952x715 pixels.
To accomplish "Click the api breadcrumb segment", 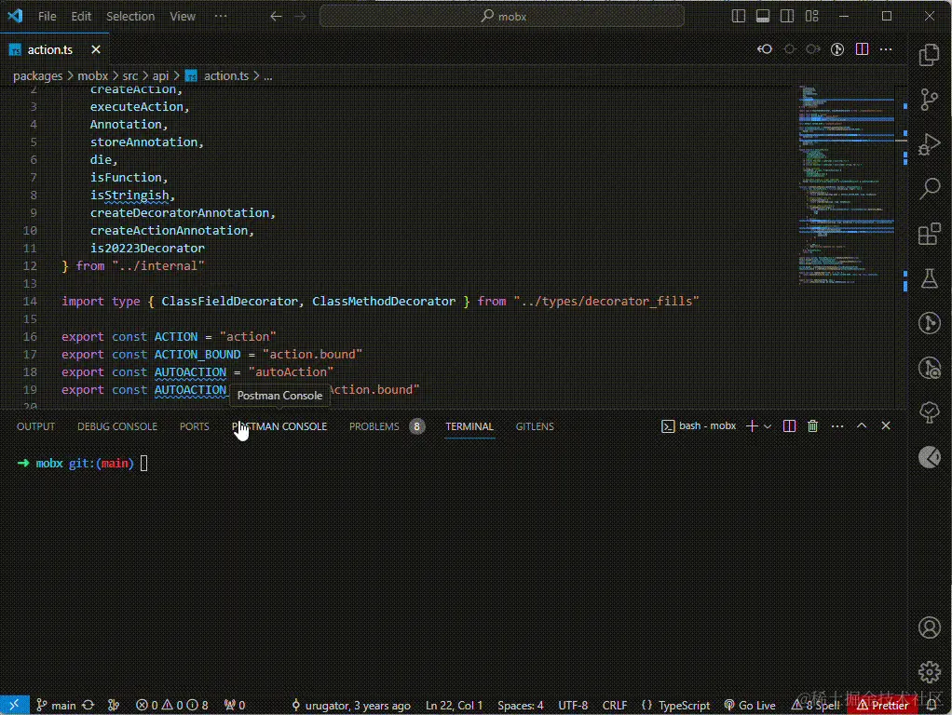I will pyautogui.click(x=160, y=75).
